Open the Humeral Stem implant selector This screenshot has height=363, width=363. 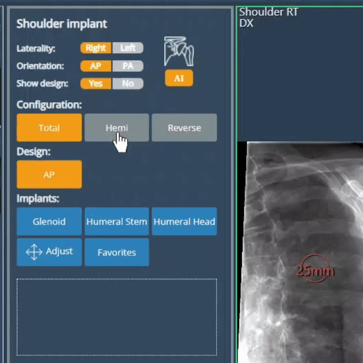tap(116, 221)
